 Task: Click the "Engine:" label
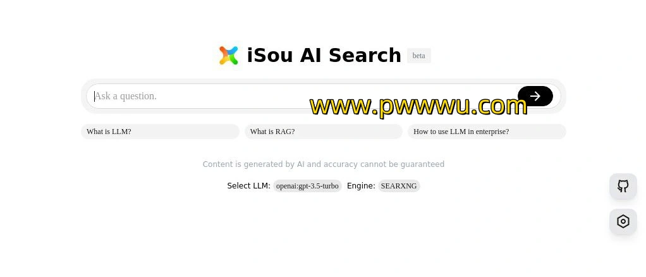point(361,186)
